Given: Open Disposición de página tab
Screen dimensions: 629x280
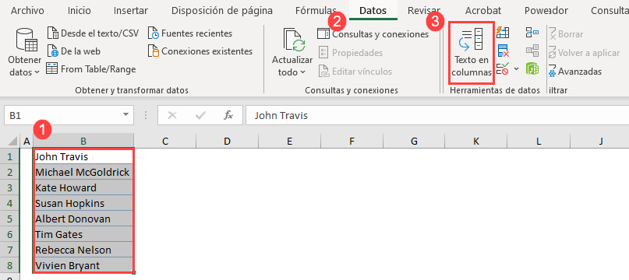Looking at the screenshot, I should click(x=222, y=11).
